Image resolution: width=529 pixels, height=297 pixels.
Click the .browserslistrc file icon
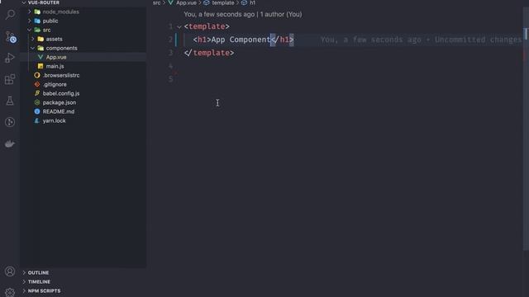pos(37,75)
